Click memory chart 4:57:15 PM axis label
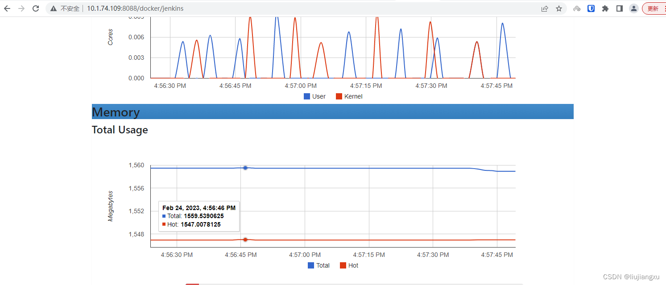Screen dimensions: 666x285 click(x=369, y=255)
